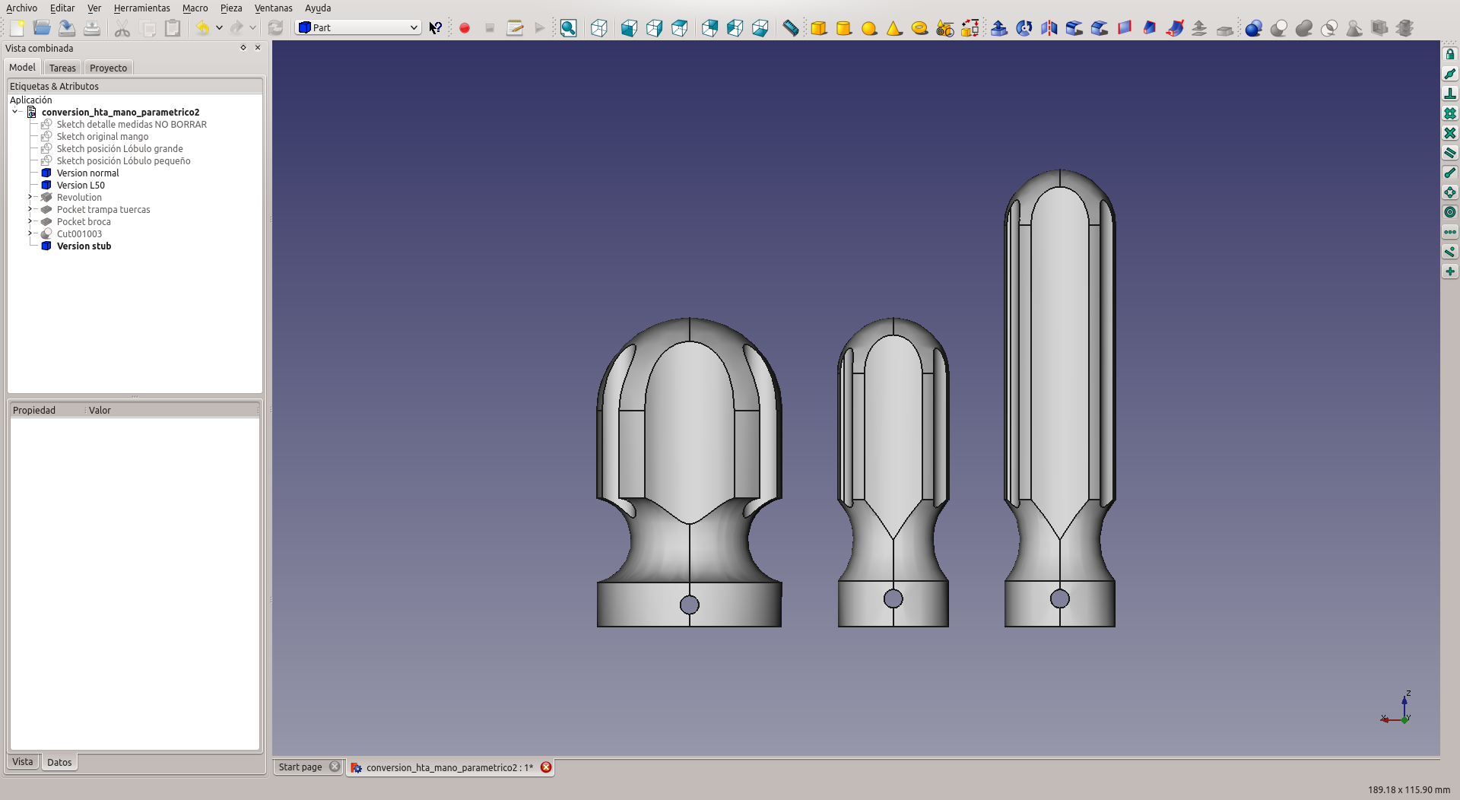Start macro recording with red dot

tap(465, 28)
